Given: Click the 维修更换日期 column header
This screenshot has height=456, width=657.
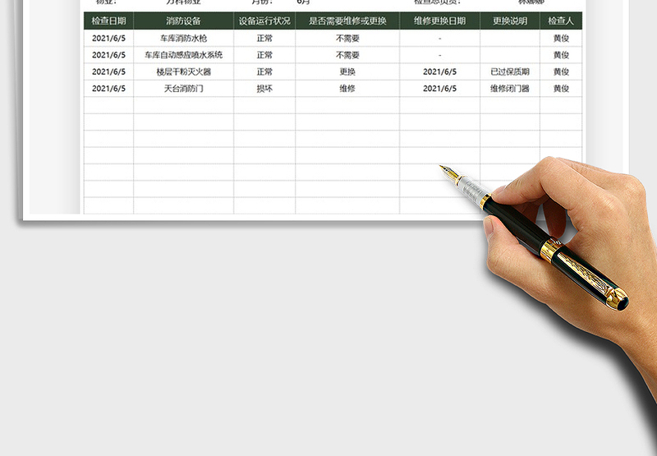Looking at the screenshot, I should (439, 21).
